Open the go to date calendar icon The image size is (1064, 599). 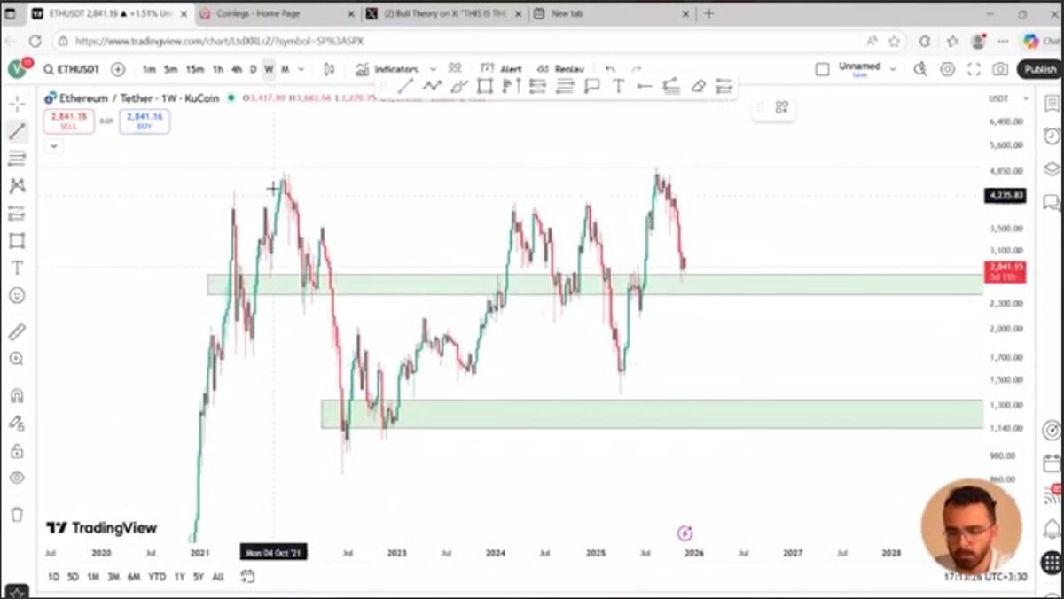[x=247, y=577]
